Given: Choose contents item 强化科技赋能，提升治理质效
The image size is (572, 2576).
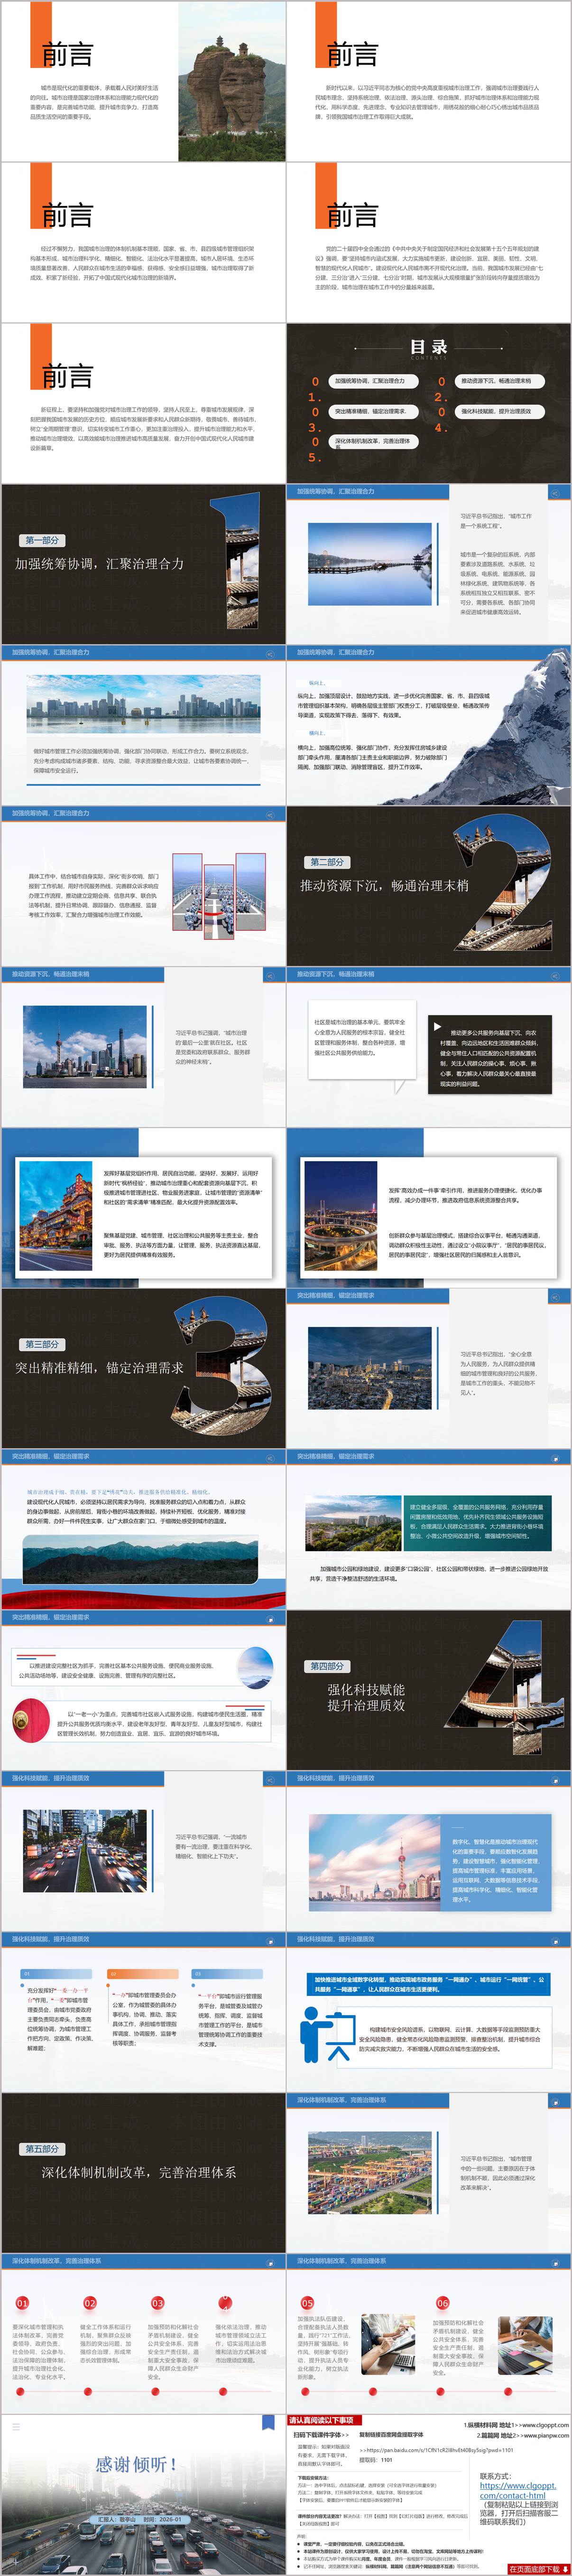Looking at the screenshot, I should (496, 411).
